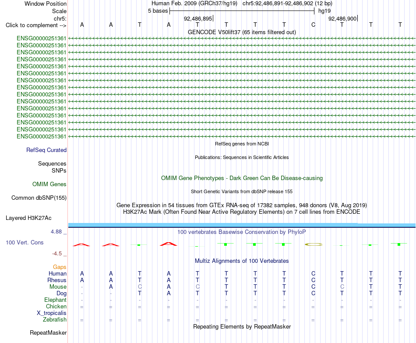Click the 'Gaps' alignment label
The height and width of the screenshot is (343, 416).
[60, 267]
